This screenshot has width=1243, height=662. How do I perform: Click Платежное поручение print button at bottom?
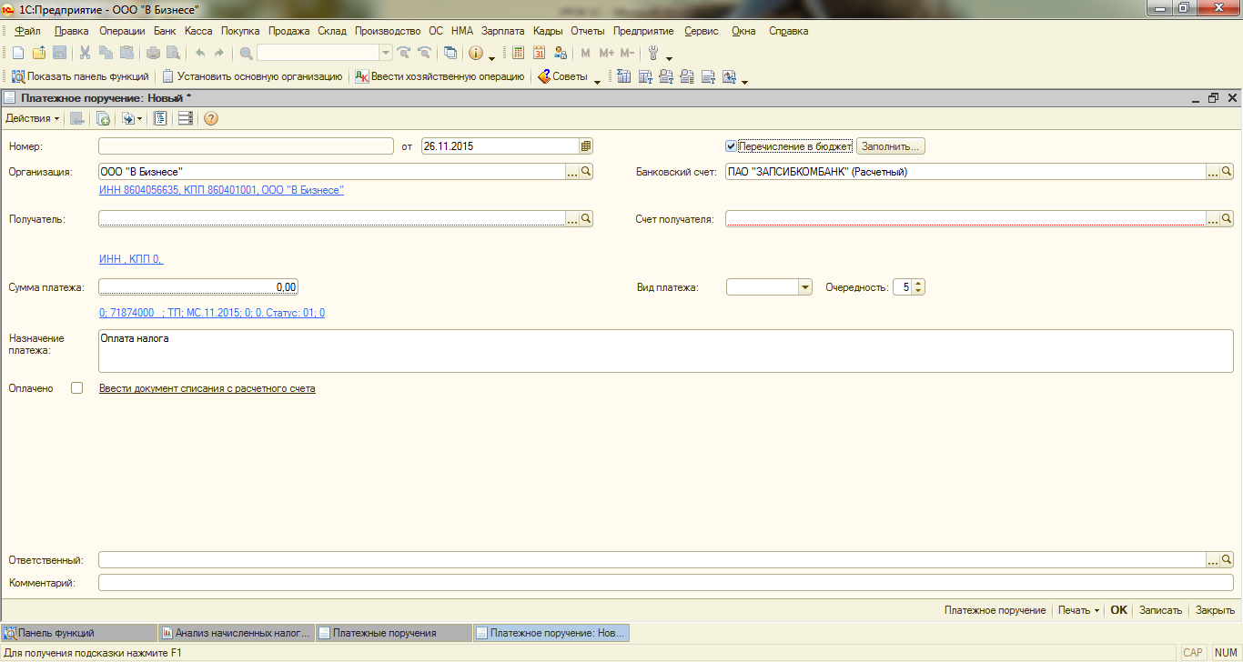(995, 610)
